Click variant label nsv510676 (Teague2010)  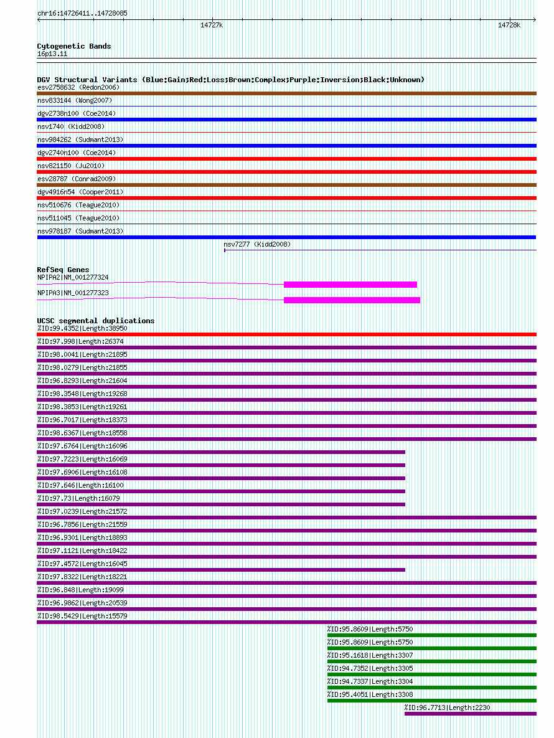click(x=78, y=206)
